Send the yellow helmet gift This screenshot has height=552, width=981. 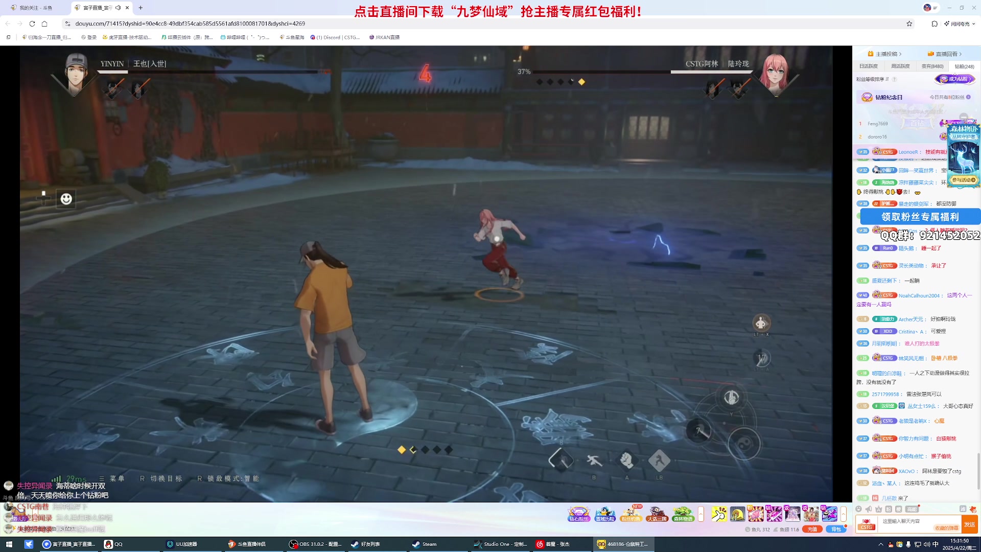[737, 514]
